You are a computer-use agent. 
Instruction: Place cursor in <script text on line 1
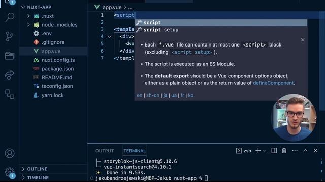tap(124, 15)
